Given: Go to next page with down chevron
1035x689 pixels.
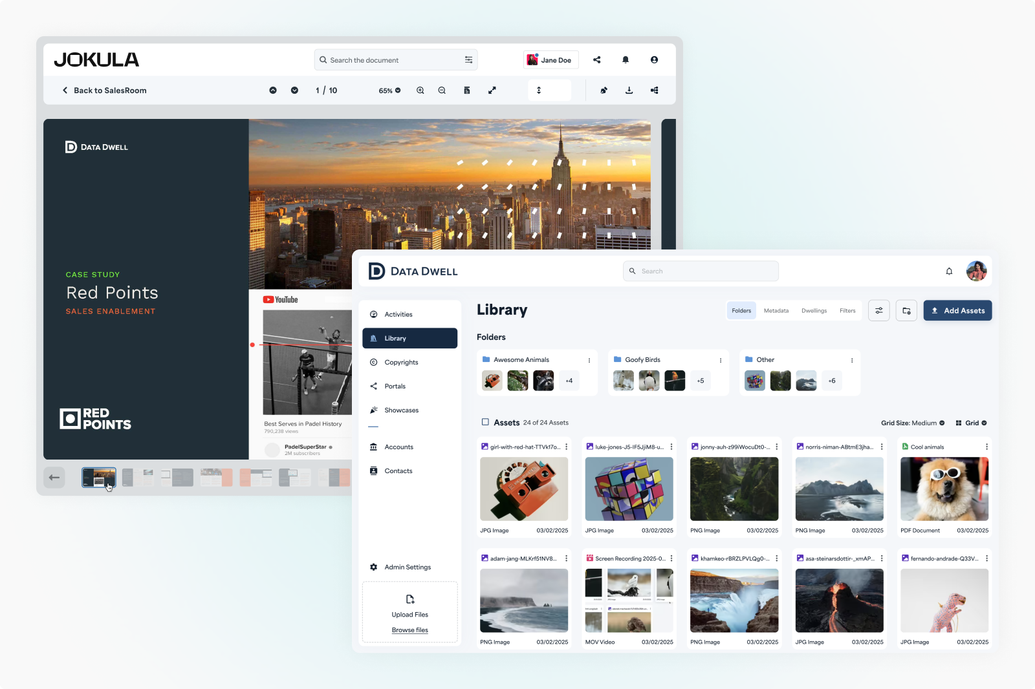Looking at the screenshot, I should coord(294,90).
